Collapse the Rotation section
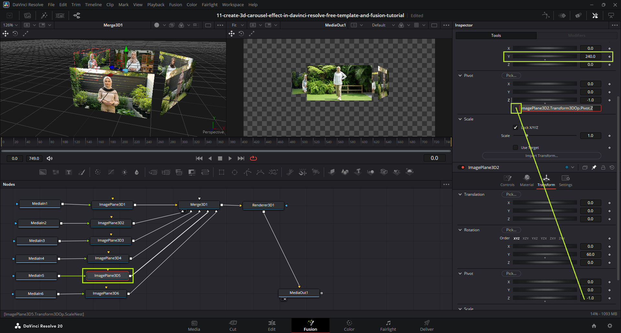Screen dimensions: 621x333 pos(460,230)
